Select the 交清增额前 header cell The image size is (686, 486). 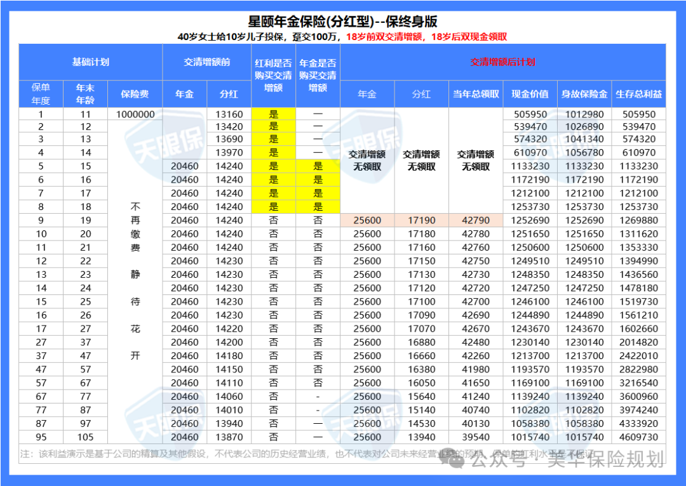[207, 62]
